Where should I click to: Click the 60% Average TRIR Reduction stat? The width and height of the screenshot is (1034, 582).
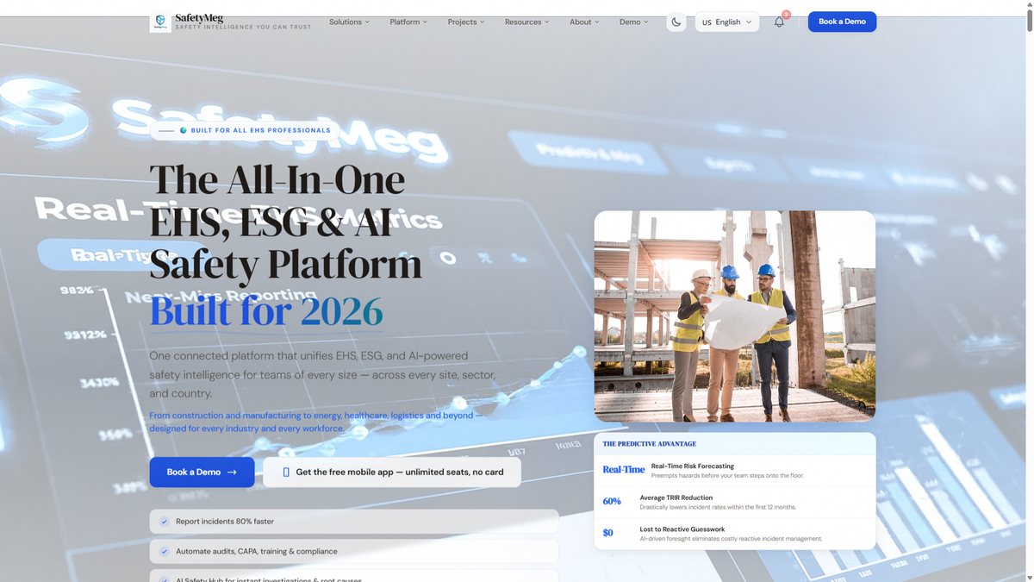tap(735, 502)
